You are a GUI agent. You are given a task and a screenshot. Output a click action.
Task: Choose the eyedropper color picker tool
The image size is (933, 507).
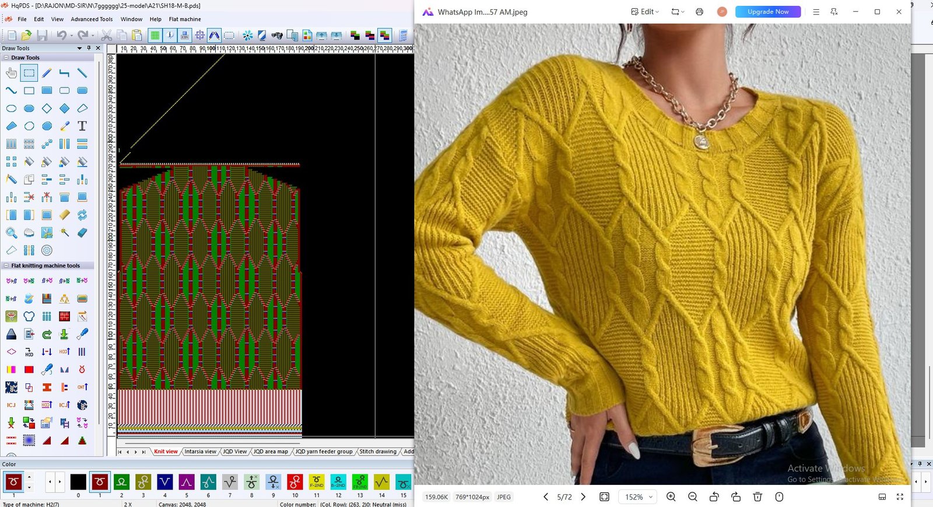pos(65,126)
